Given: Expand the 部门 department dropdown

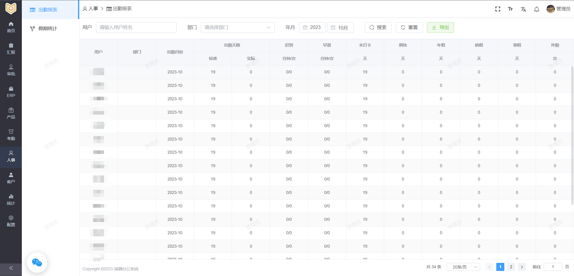Looking at the screenshot, I should click(x=238, y=27).
